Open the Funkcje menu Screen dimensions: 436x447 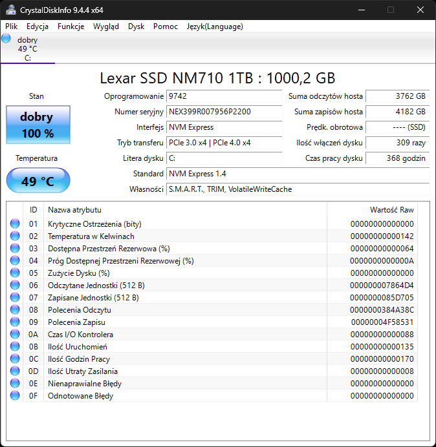pos(71,26)
